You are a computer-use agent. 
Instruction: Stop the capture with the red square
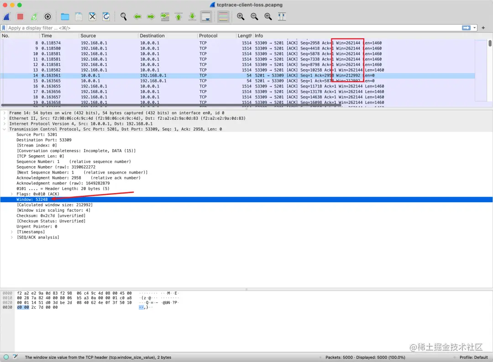(x=21, y=17)
